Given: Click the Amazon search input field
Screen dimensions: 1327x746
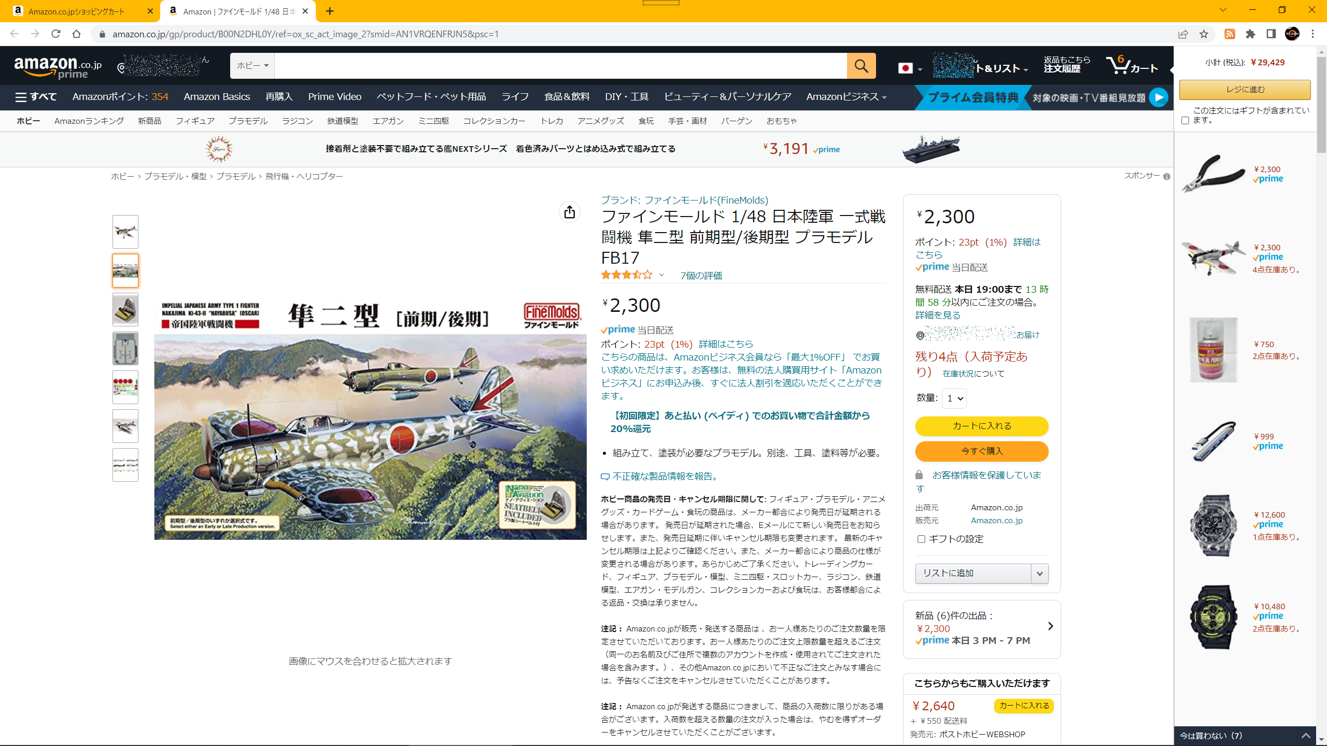Looking at the screenshot, I should pos(561,66).
